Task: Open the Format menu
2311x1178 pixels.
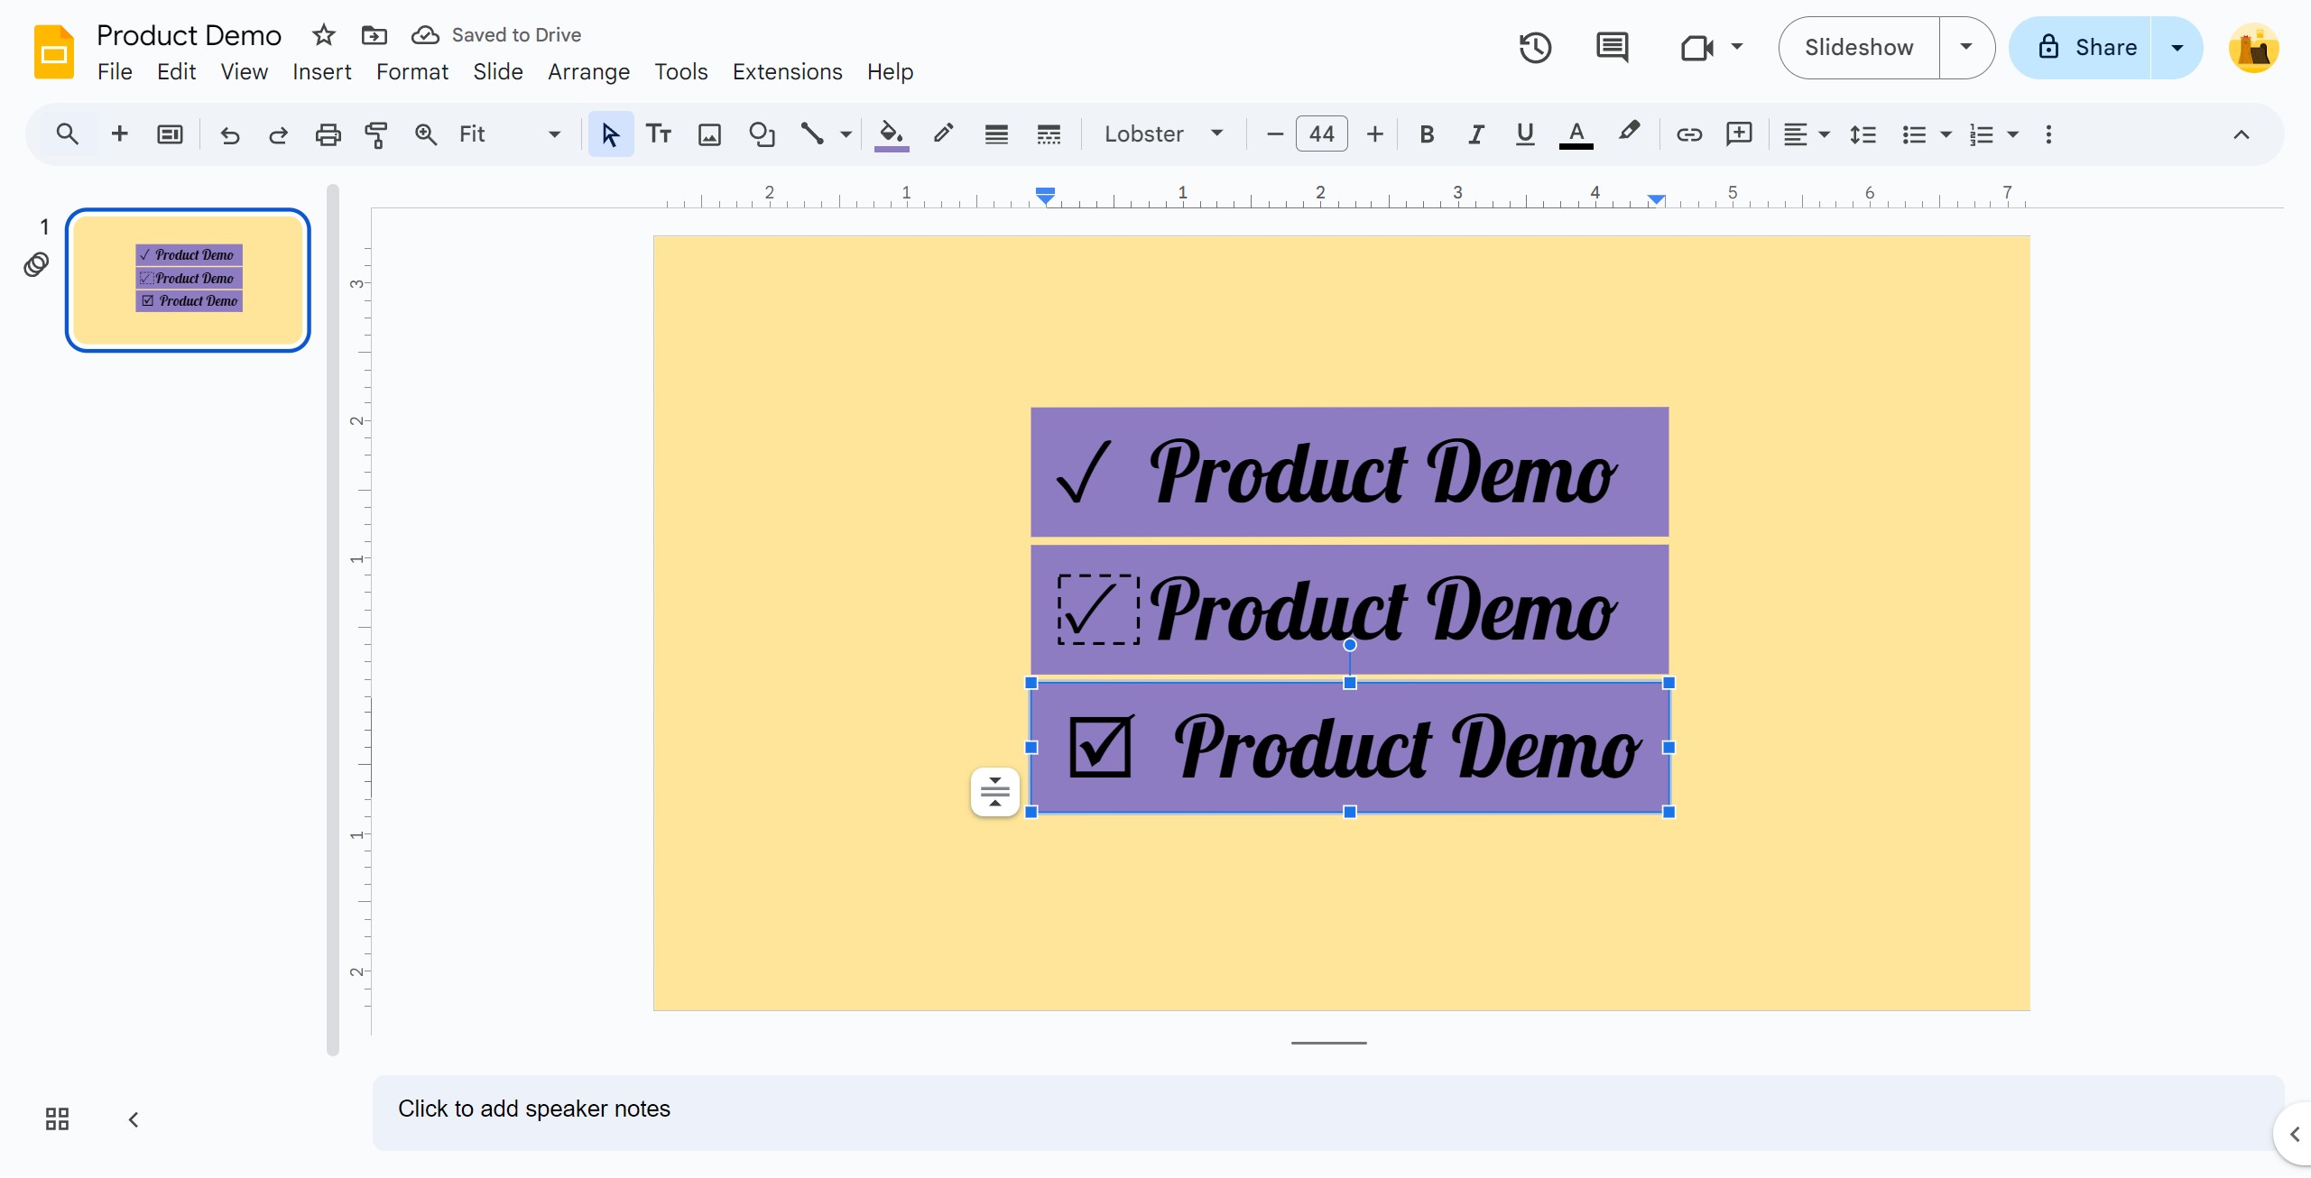Action: pyautogui.click(x=412, y=71)
